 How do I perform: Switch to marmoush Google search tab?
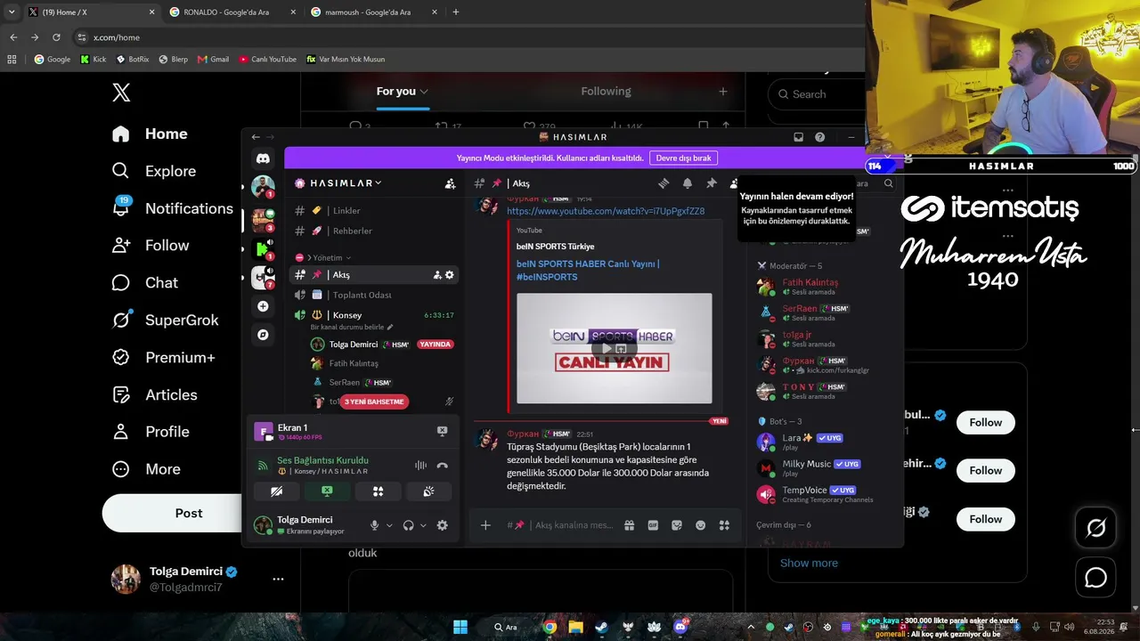click(x=374, y=12)
